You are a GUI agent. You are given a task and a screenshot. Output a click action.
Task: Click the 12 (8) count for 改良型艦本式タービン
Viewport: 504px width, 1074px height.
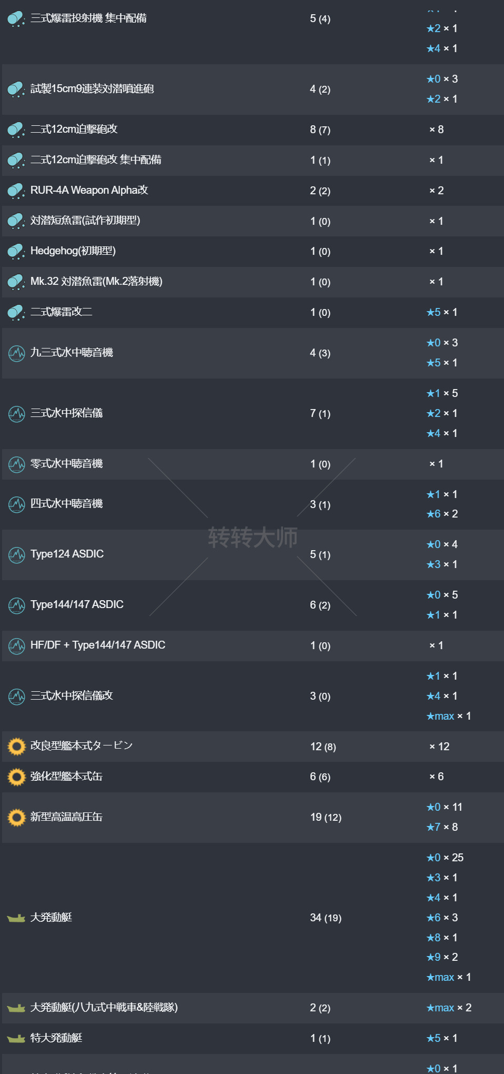(322, 747)
